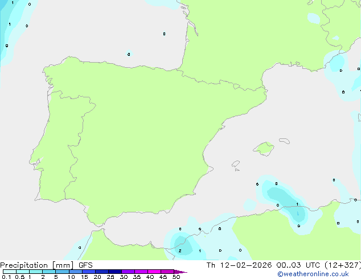Click legend tick label '15'

(x=84, y=277)
